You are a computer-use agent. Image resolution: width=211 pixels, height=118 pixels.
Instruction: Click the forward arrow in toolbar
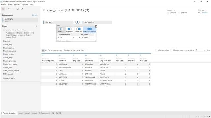tap(13, 9)
